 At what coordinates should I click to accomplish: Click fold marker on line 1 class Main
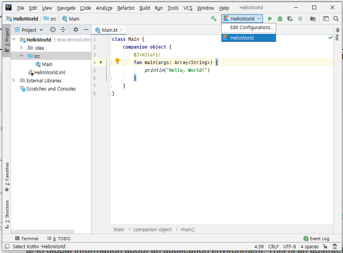coord(110,39)
